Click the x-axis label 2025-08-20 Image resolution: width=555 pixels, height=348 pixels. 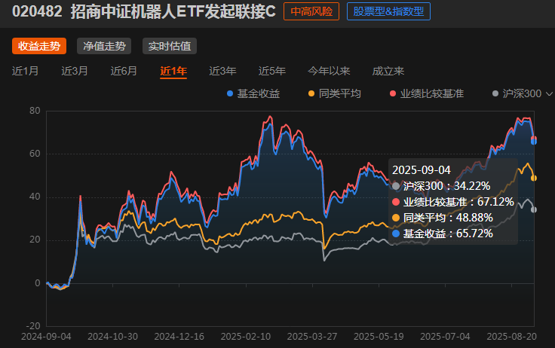[x=511, y=337]
